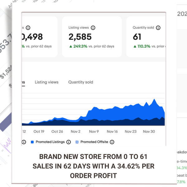Click the highest peak in the blue area chart
This screenshot has width=187, height=187.
[154, 99]
